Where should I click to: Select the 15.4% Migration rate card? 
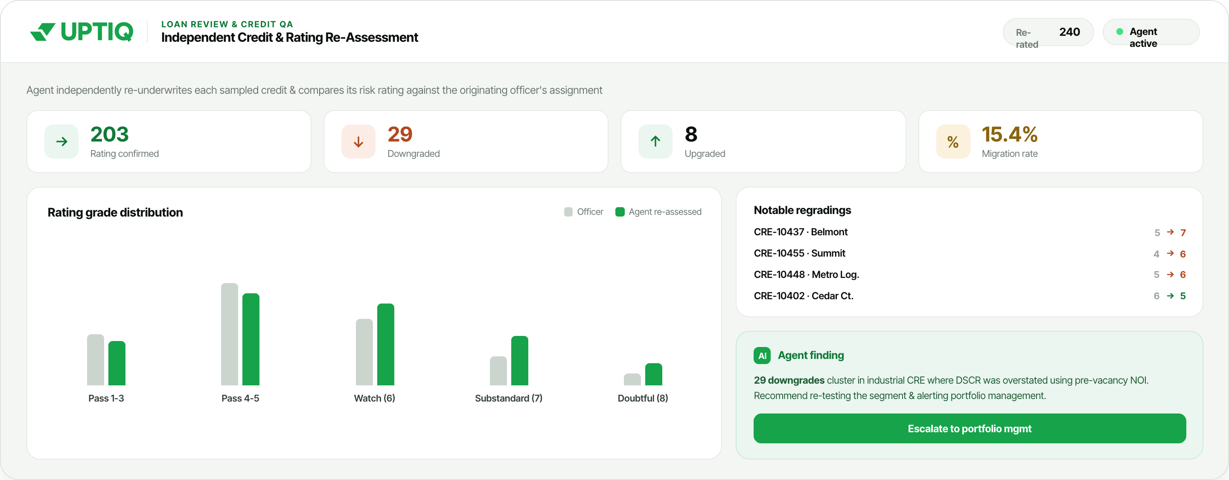(1060, 142)
